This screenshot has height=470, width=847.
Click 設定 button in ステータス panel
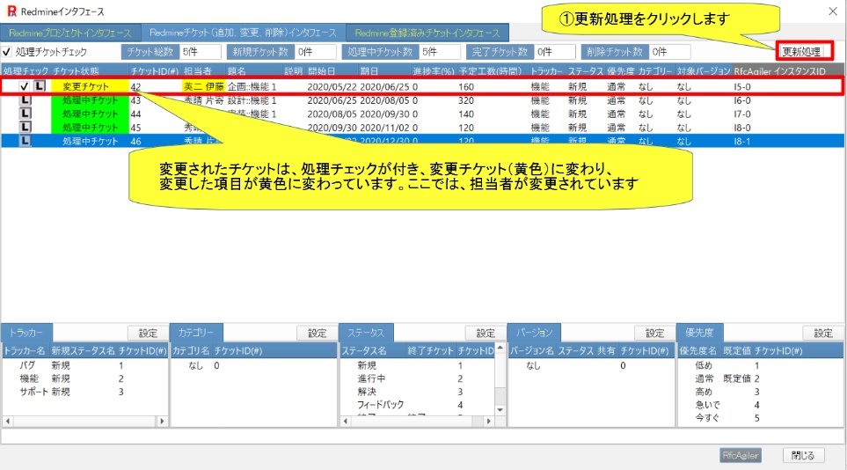[x=486, y=334]
